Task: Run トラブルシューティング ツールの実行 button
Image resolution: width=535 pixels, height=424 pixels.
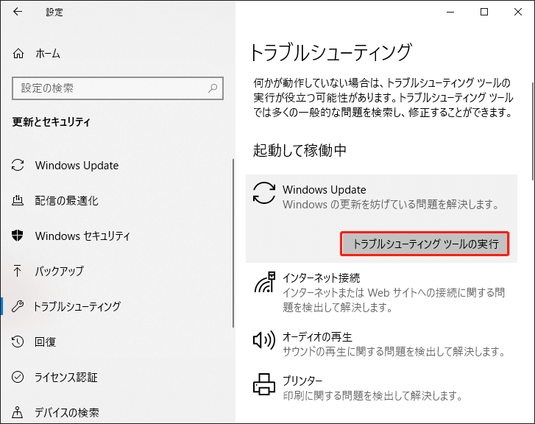Action: (425, 244)
